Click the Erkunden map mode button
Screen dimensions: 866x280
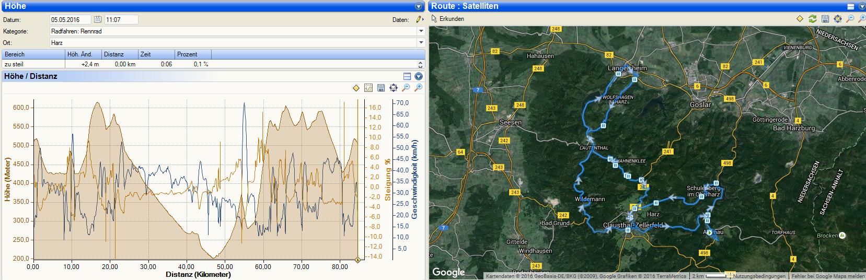448,19
